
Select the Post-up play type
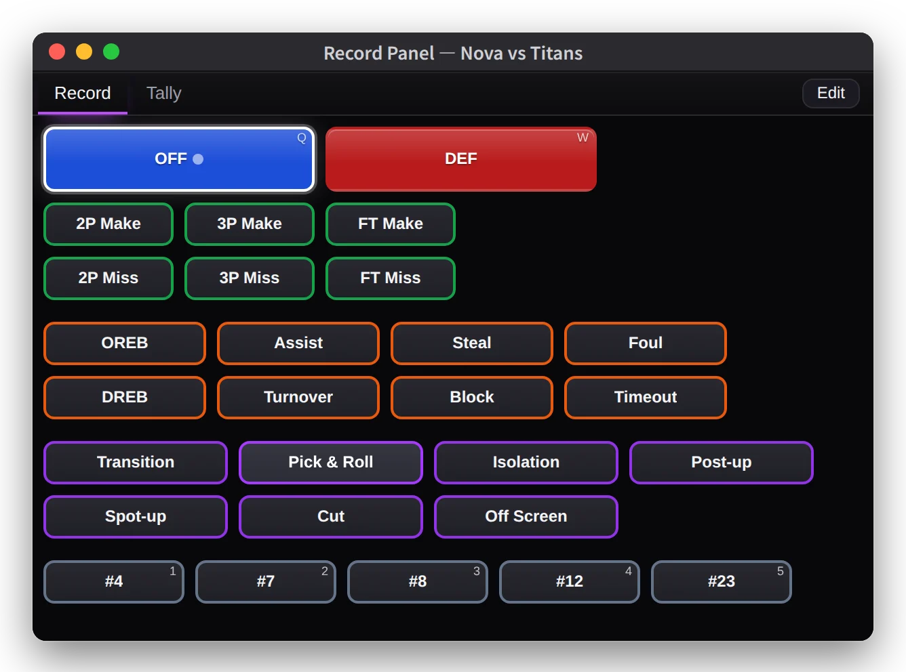[722, 463]
